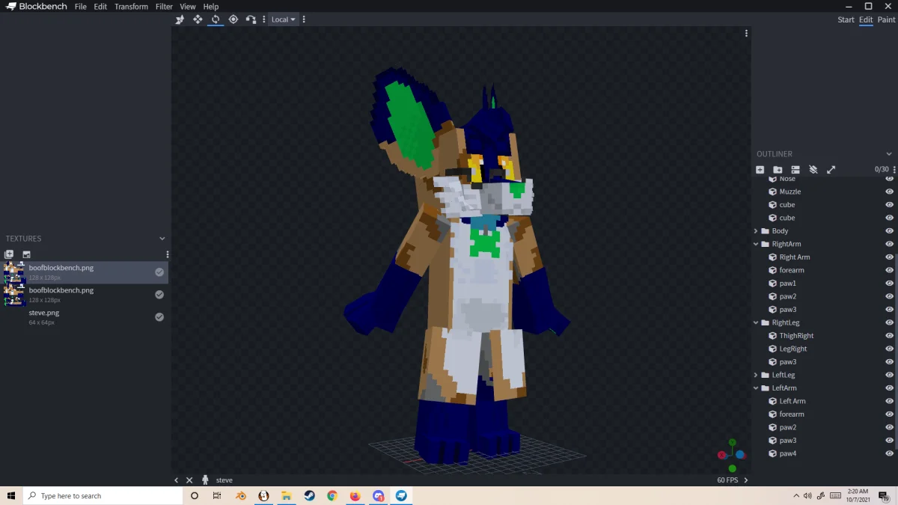Viewport: 898px width, 505px height.
Task: Expand the LeftLeg group
Action: click(756, 375)
